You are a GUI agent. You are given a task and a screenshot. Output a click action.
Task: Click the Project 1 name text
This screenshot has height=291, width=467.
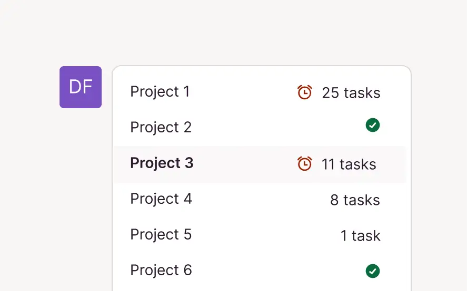(x=160, y=92)
